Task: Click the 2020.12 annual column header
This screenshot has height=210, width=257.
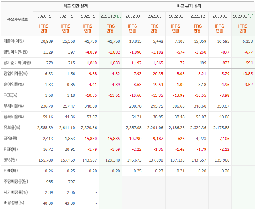Action: point(44,16)
